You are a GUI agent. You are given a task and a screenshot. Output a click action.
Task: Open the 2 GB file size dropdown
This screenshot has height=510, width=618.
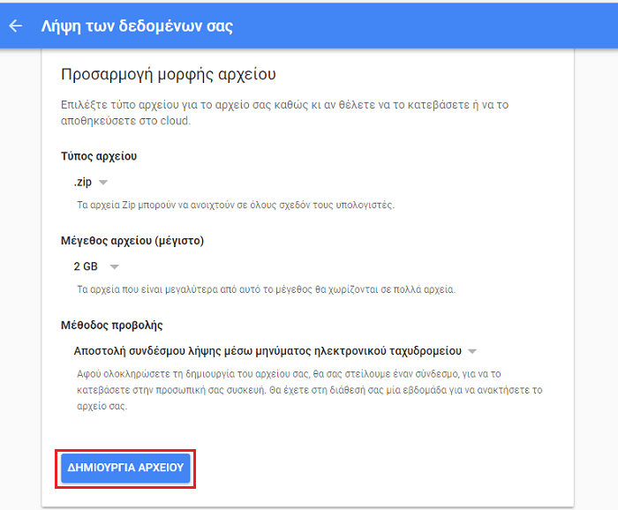pos(96,266)
